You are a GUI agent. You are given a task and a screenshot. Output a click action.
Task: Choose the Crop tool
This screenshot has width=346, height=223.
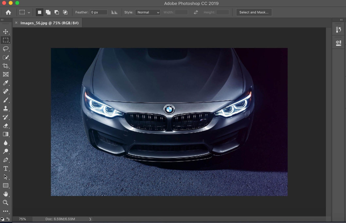point(6,66)
